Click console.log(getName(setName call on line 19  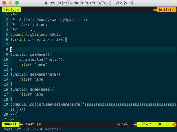(x=93, y=104)
